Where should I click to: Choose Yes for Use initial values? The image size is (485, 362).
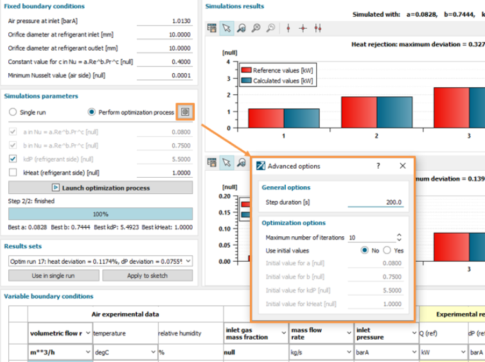(x=389, y=250)
